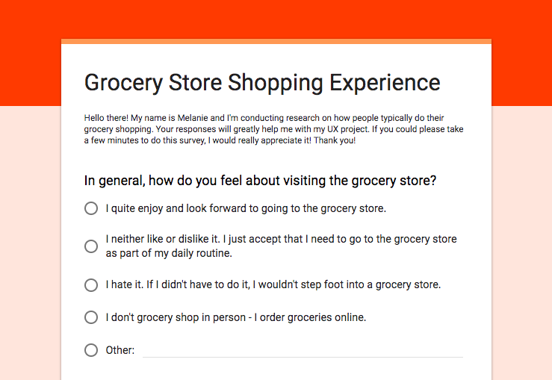The height and width of the screenshot is (380, 552).
Task: Click the "I don't grocery shop in person" label
Action: (x=235, y=317)
